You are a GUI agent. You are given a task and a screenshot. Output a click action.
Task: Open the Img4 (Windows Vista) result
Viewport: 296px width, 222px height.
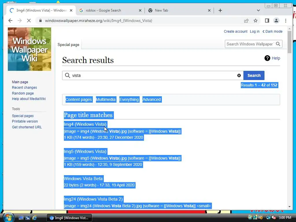(x=85, y=124)
